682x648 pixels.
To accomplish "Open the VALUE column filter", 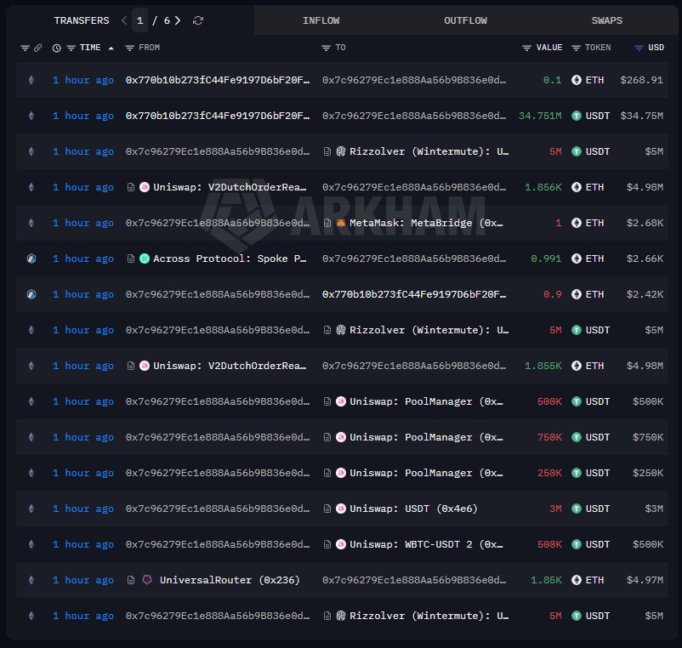I will click(x=526, y=48).
